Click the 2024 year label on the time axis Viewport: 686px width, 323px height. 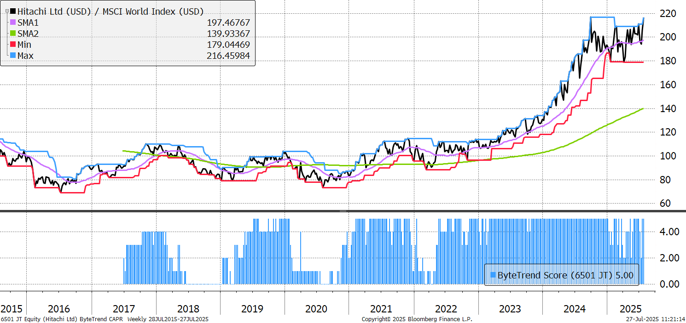(x=574, y=308)
